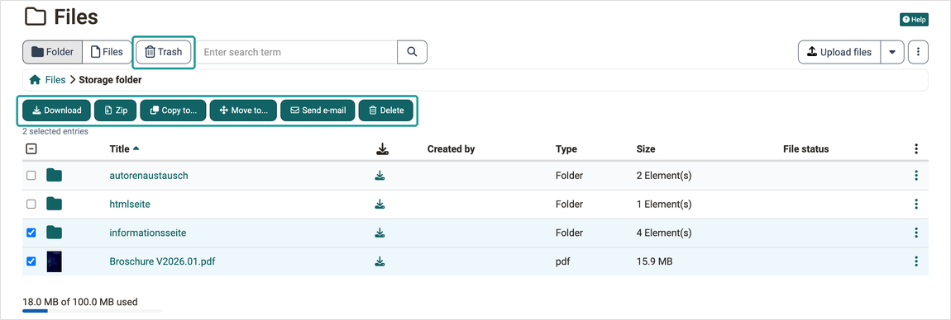Click the Broschure pdf thumbnail

pos(55,261)
